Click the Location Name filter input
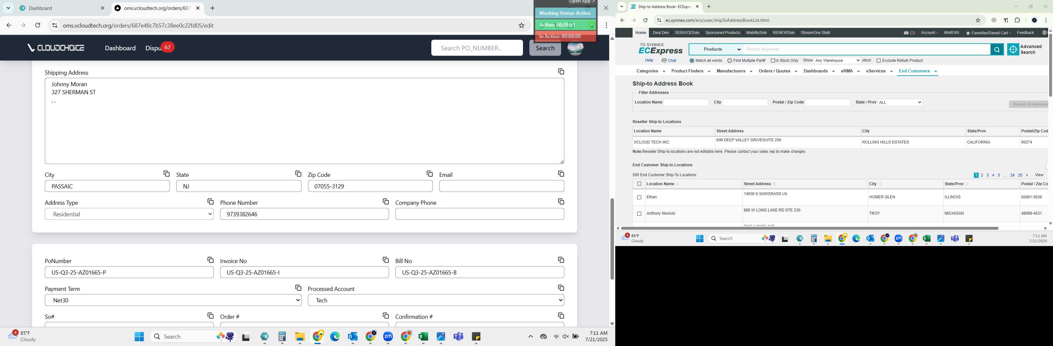Image resolution: width=1053 pixels, height=346 pixels. (x=686, y=102)
